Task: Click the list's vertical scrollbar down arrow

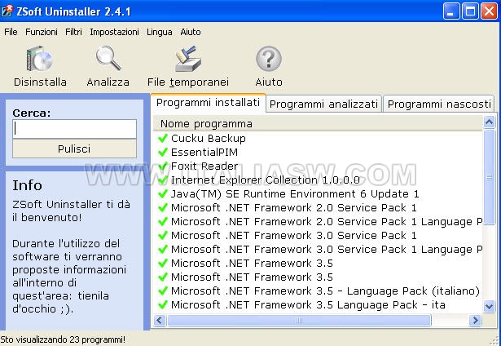Action: [x=489, y=306]
